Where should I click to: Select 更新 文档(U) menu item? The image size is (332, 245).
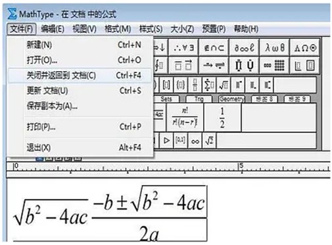80,91
